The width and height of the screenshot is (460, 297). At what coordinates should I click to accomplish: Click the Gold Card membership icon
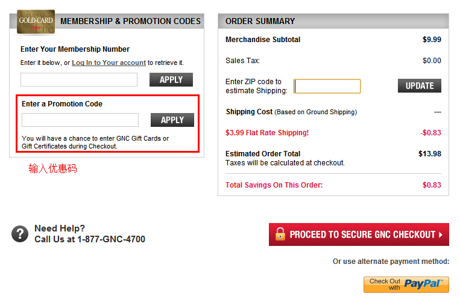point(36,22)
